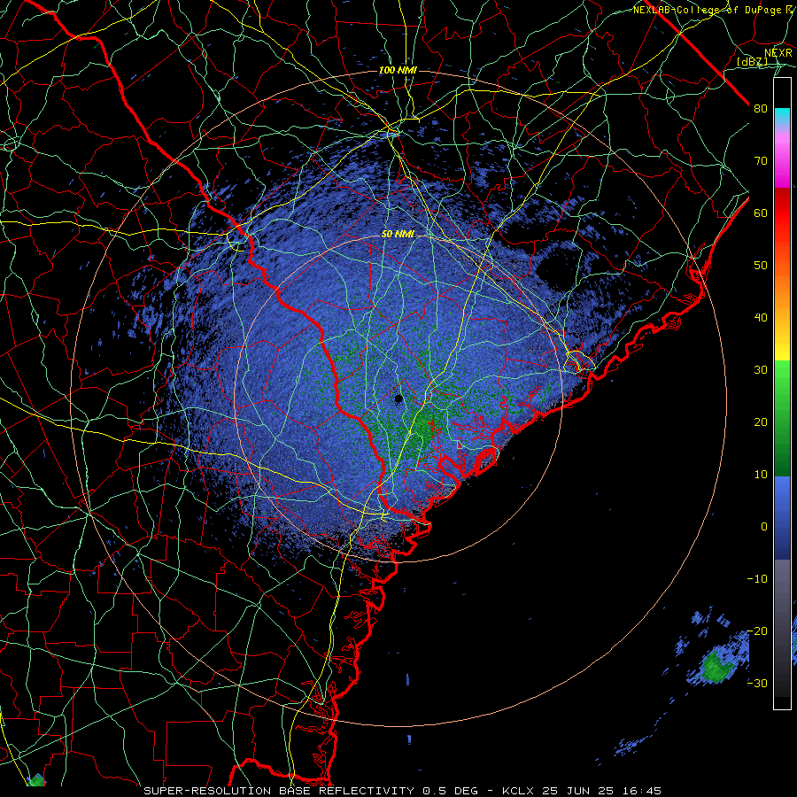797x797 pixels.
Task: Select the 40 value on dBZ scale
Action: click(761, 318)
